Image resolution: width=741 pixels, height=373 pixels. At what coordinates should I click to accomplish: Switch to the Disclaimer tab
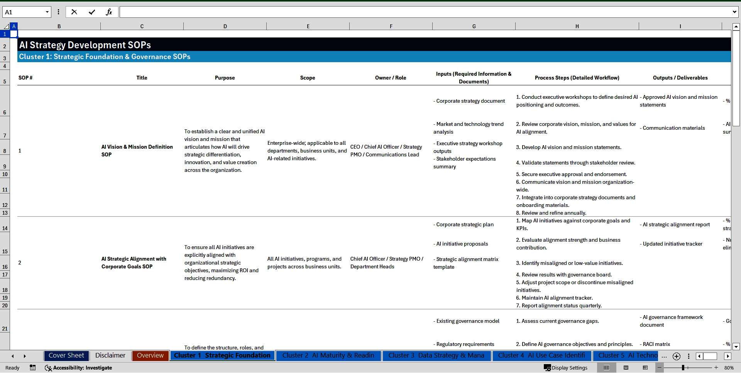[110, 355]
